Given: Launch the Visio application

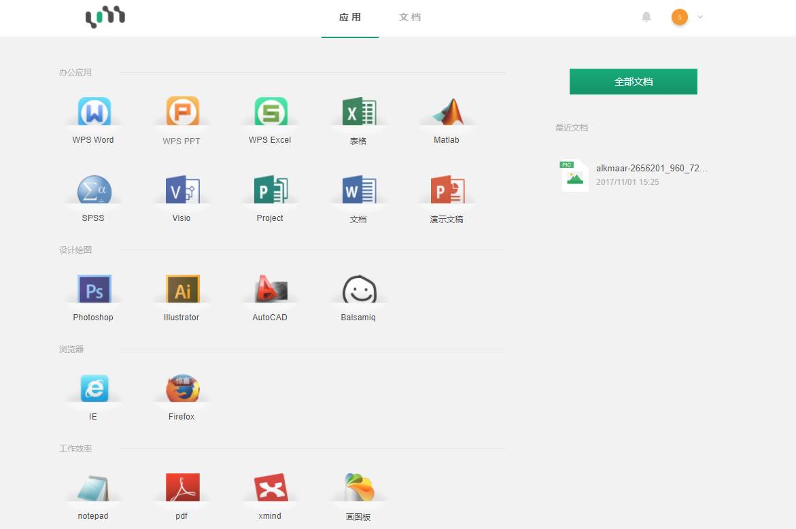Looking at the screenshot, I should 182,189.
